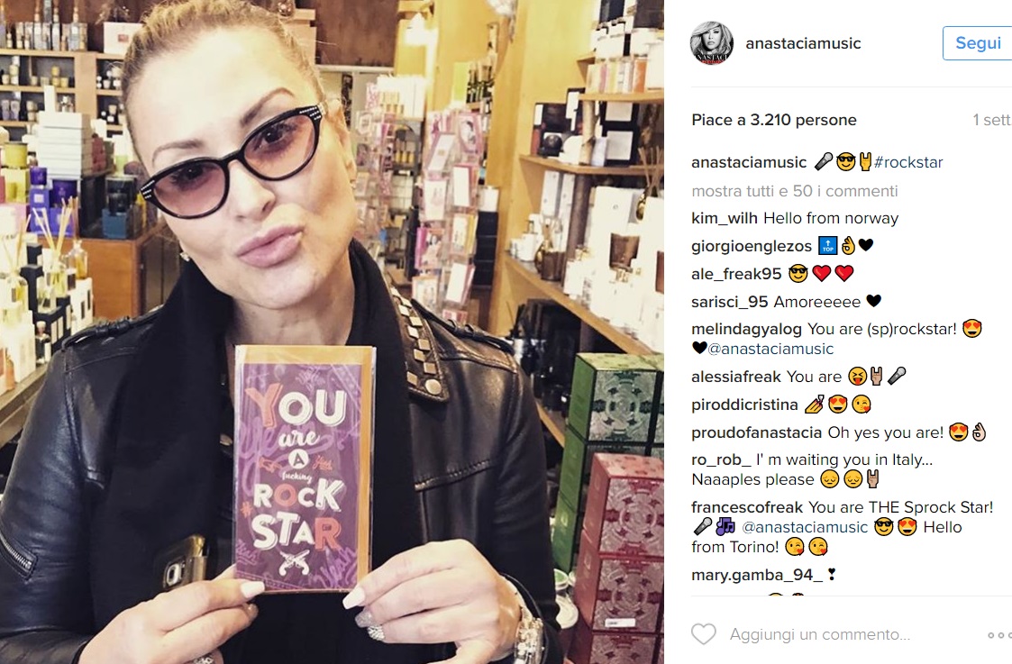The height and width of the screenshot is (664, 1012).
Task: Open kim_wilh commenter profile
Action: click(x=725, y=218)
